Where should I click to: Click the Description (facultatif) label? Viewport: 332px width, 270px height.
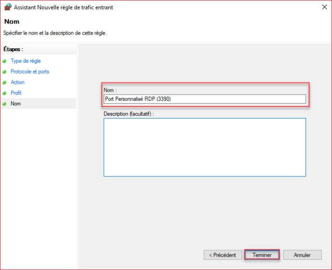click(x=129, y=114)
